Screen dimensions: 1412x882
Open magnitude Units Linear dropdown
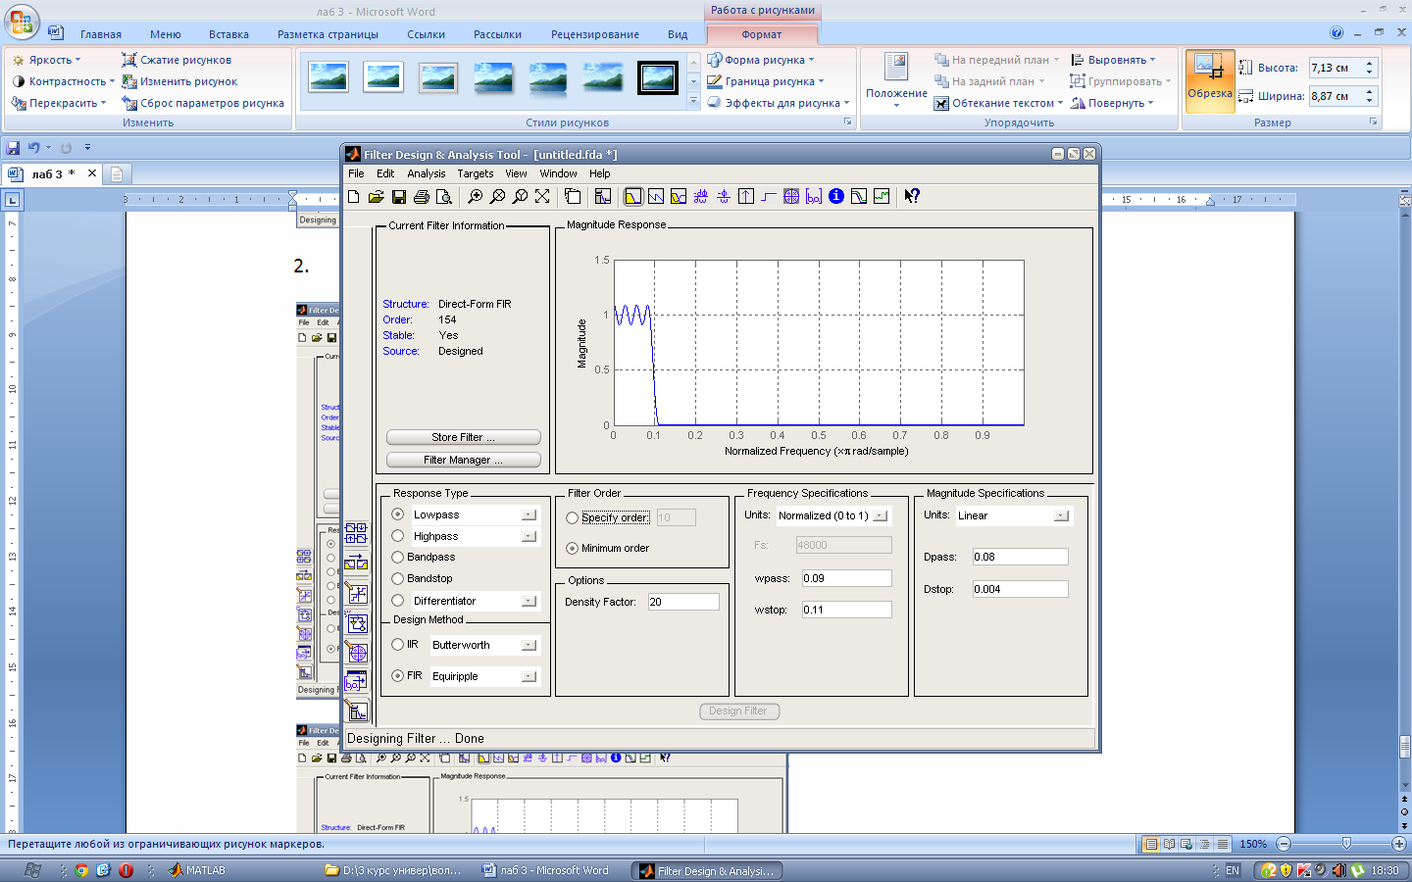1062,516
